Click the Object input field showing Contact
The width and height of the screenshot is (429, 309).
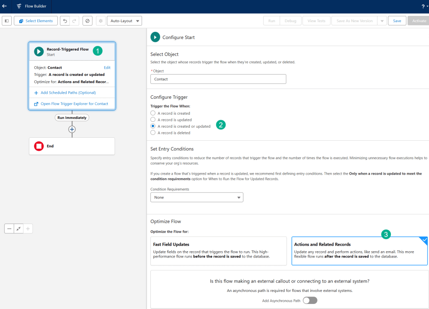point(218,79)
